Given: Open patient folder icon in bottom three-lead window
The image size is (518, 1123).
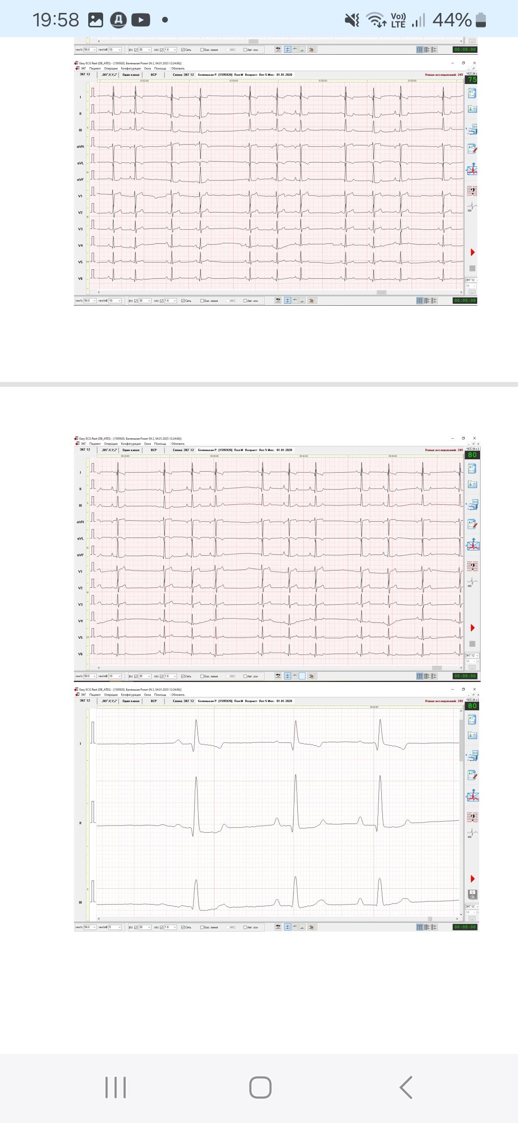Looking at the screenshot, I should (x=472, y=735).
